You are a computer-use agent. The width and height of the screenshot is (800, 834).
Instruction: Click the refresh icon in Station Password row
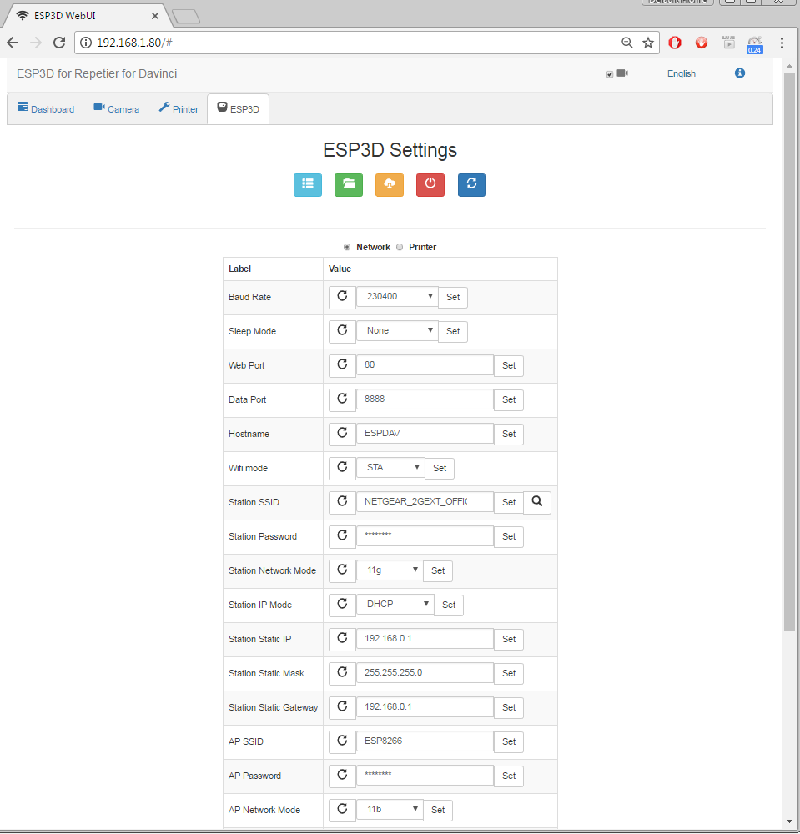click(342, 536)
